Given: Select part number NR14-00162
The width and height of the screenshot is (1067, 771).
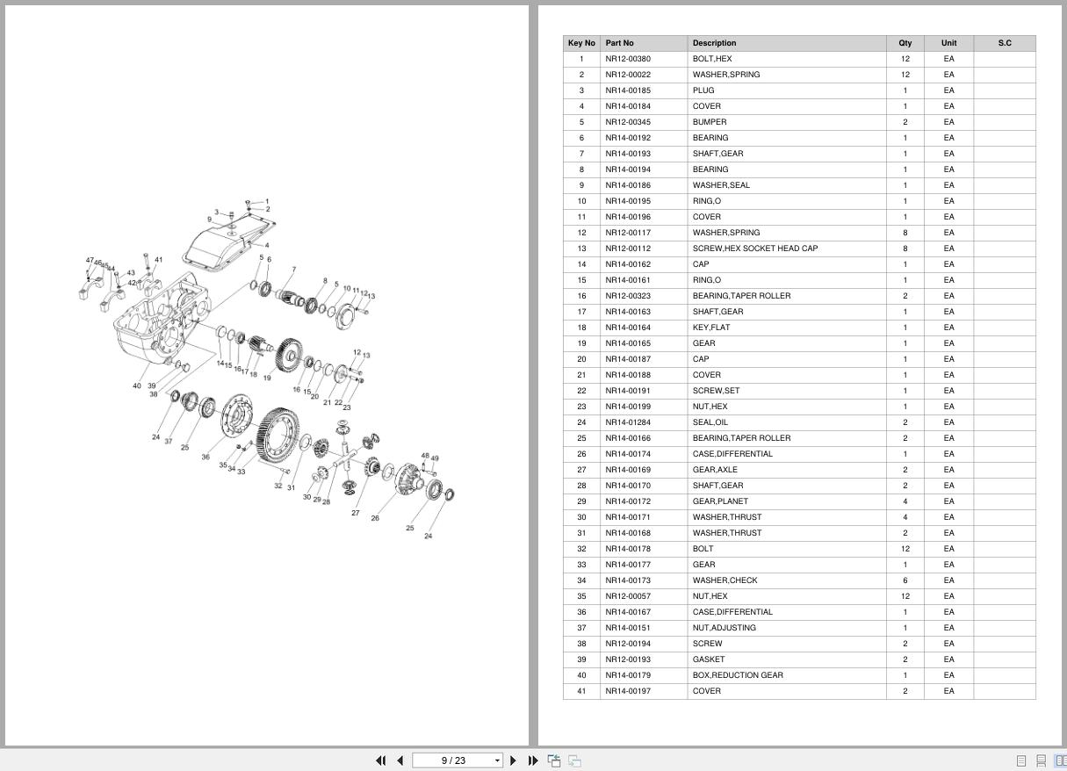Looking at the screenshot, I should (628, 264).
